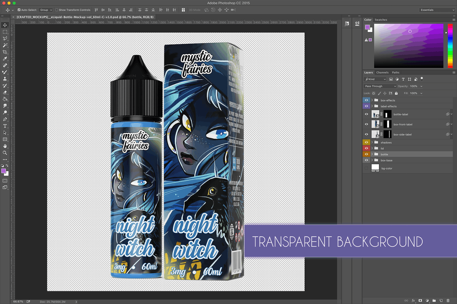Image resolution: width=457 pixels, height=304 pixels.
Task: Select the Paint Bucket tool
Action: point(5,99)
